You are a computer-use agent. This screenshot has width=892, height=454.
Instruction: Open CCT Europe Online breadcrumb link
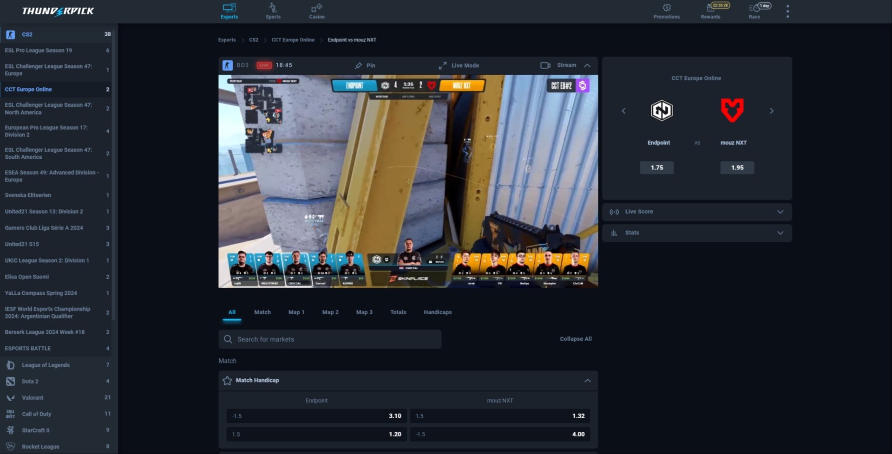293,40
